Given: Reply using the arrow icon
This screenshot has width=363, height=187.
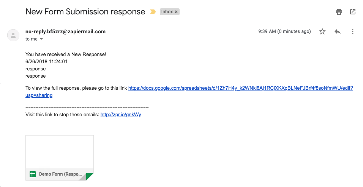Looking at the screenshot, I should (x=338, y=31).
